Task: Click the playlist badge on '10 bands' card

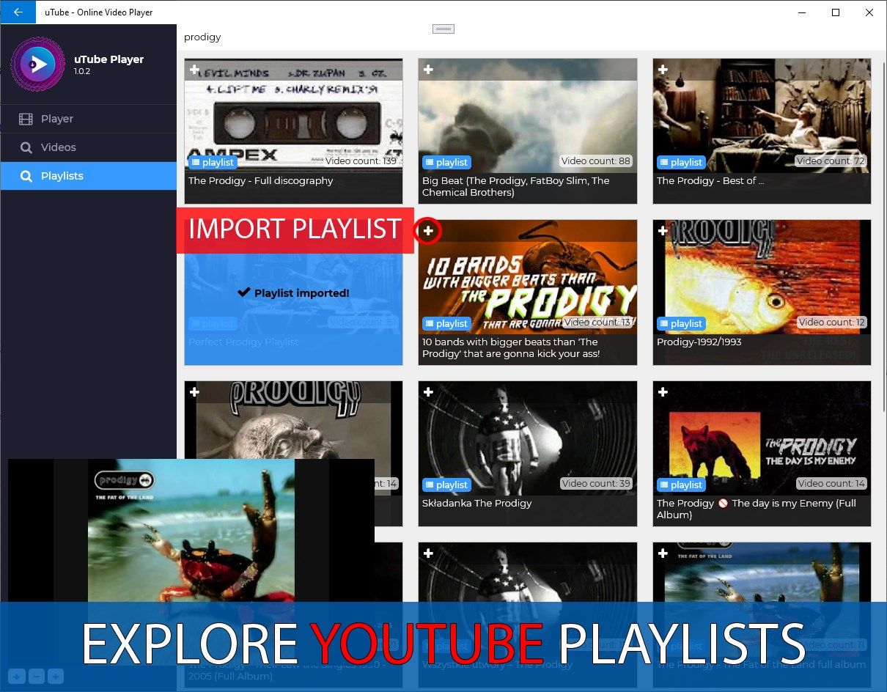Action: 446,323
